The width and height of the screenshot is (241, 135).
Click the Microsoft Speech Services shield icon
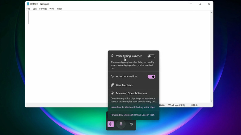[112, 93]
